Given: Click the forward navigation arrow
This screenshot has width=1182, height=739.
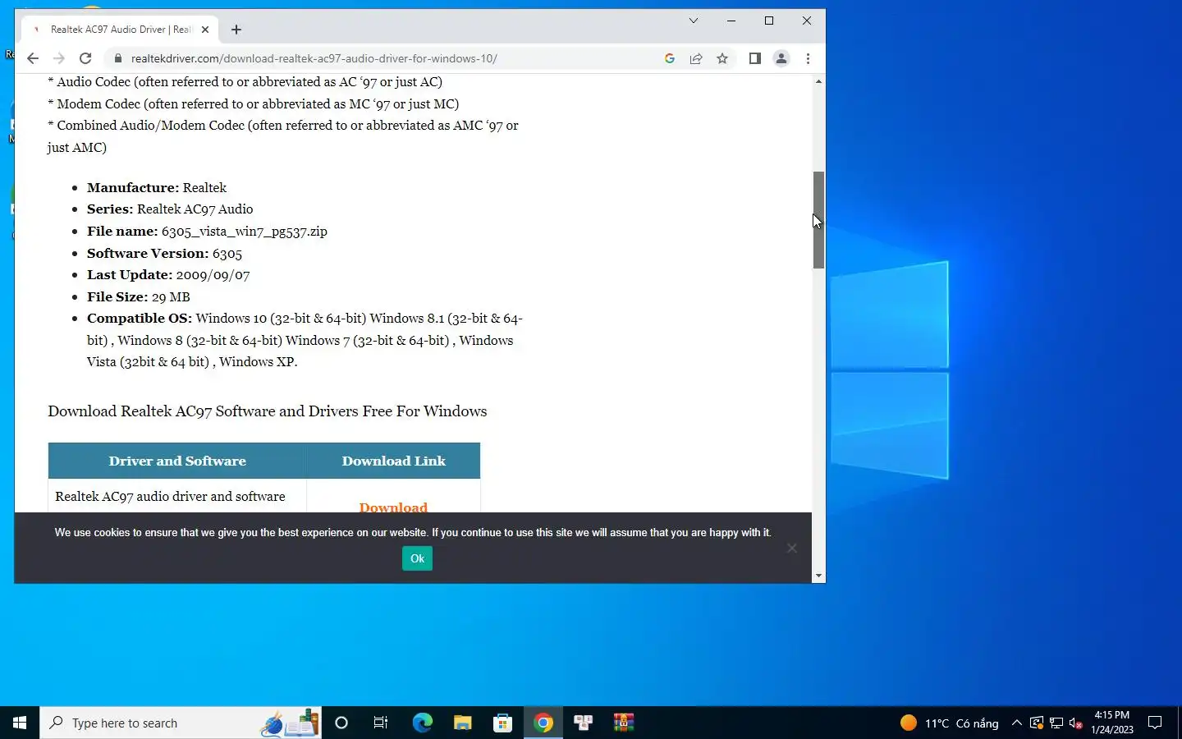Looking at the screenshot, I should [59, 58].
